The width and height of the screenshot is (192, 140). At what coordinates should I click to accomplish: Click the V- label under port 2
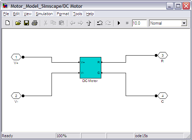tap(16, 102)
